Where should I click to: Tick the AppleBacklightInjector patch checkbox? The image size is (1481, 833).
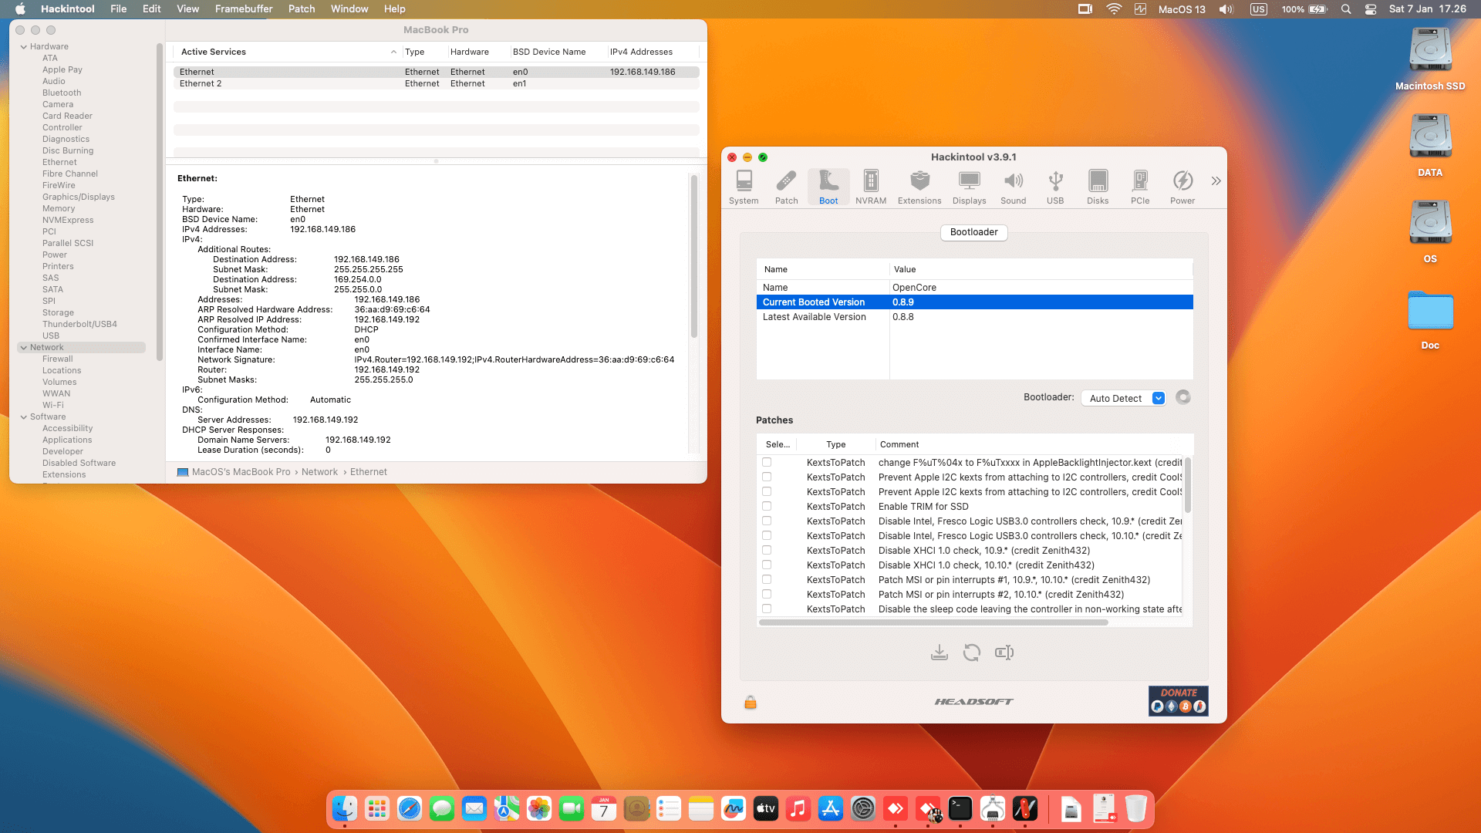pos(767,463)
